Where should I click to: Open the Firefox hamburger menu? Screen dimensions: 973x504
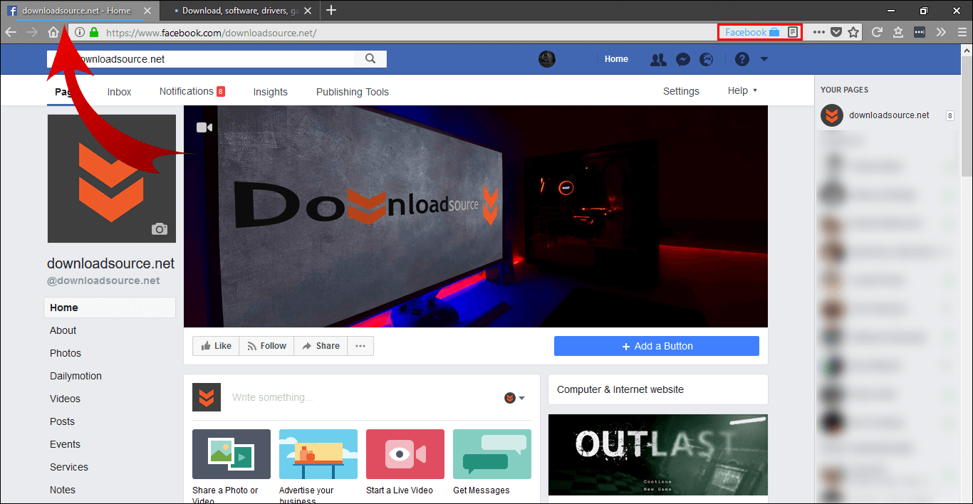962,32
